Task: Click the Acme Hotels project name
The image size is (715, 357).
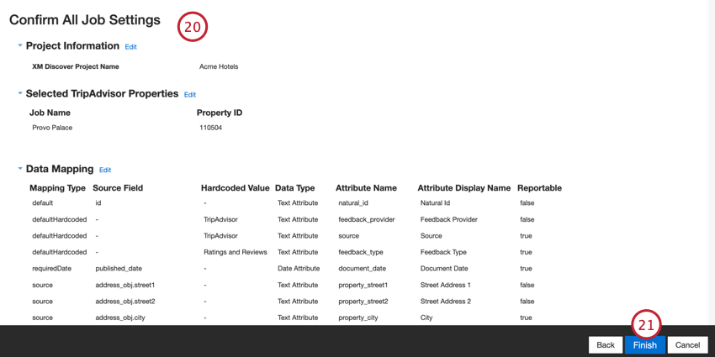Action: tap(219, 66)
